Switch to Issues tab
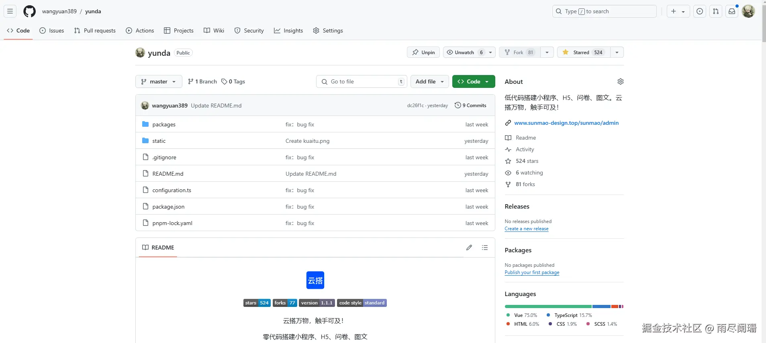 (52, 30)
